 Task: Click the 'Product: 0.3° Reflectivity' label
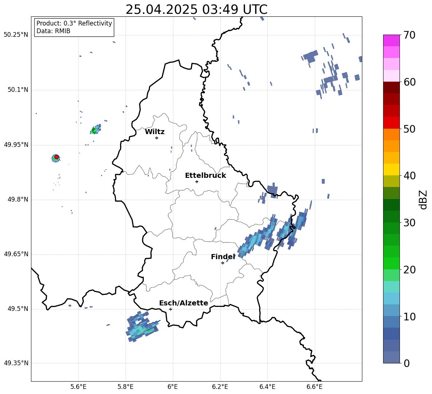pos(74,23)
